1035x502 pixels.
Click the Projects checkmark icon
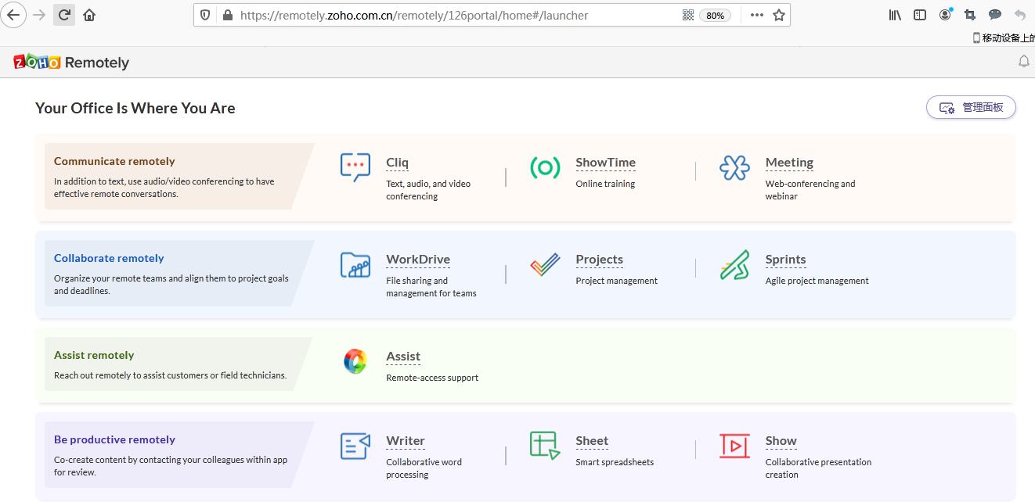click(545, 265)
